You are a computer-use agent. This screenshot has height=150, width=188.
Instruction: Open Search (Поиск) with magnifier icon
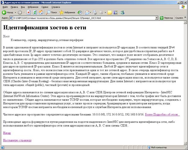(51, 12)
